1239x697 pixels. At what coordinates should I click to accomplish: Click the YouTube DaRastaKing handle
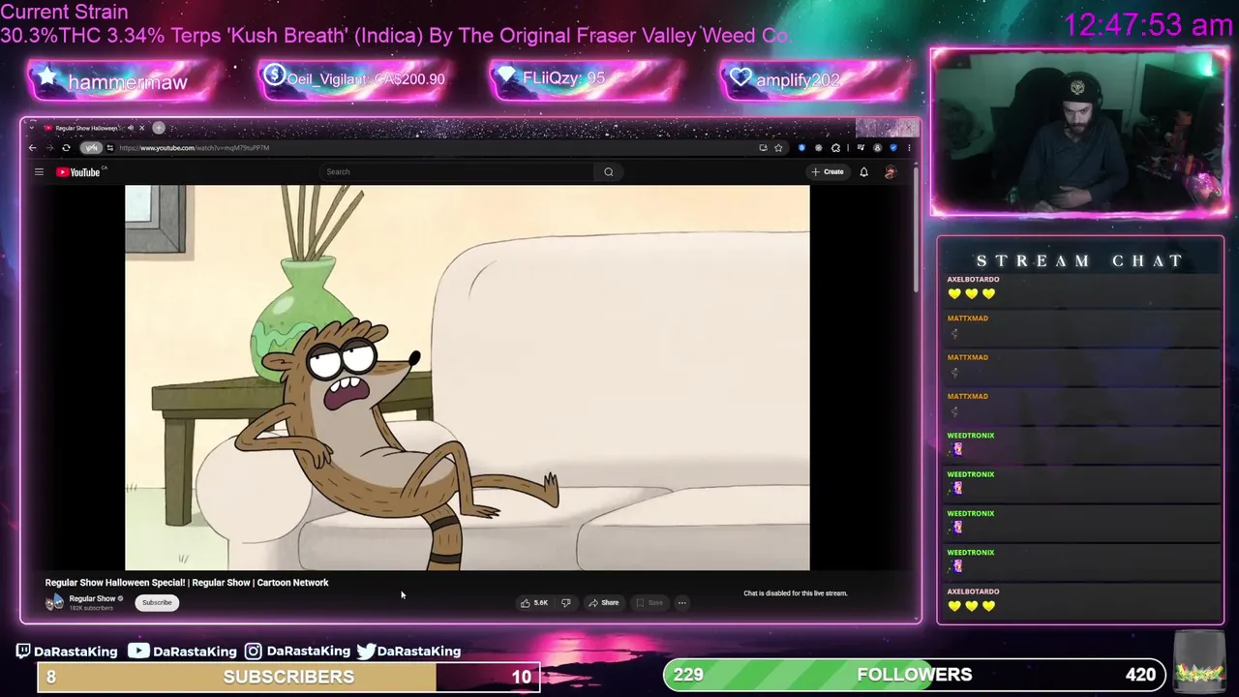coord(183,652)
